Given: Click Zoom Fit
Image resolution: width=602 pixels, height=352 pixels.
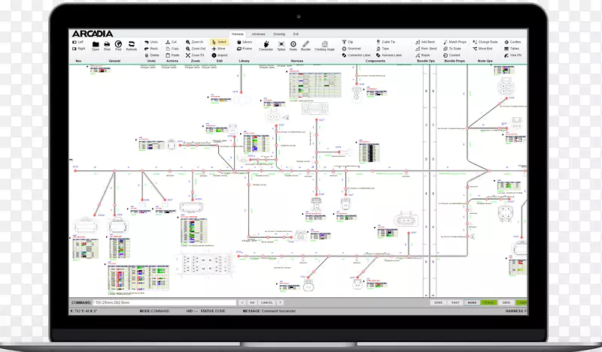Looking at the screenshot, I should (195, 55).
